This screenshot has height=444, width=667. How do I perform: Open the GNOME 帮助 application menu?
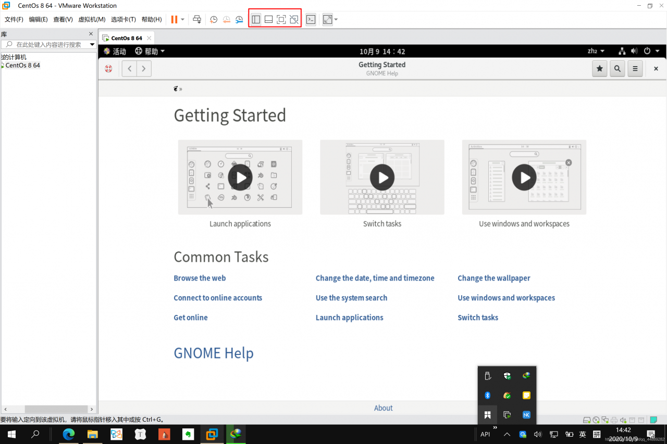click(x=150, y=51)
